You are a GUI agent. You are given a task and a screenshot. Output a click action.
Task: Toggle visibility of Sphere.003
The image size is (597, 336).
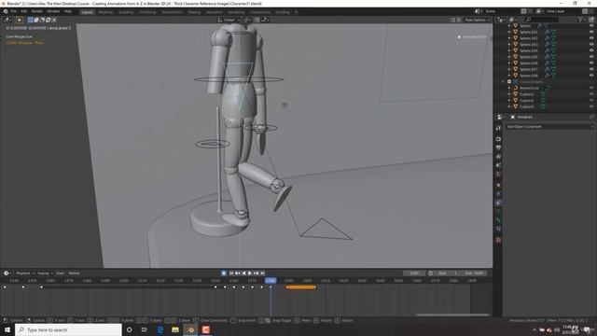[591, 45]
